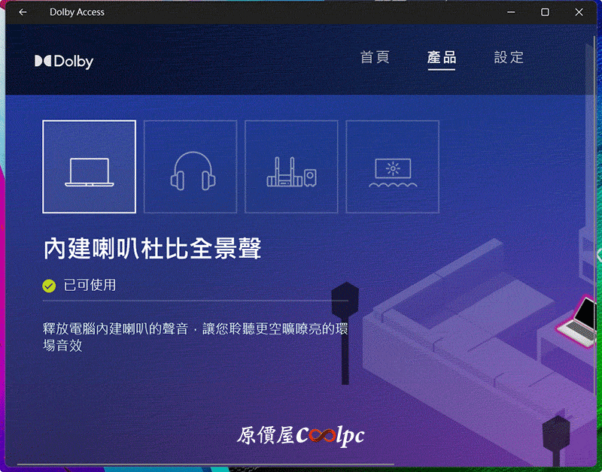Image resolution: width=602 pixels, height=472 pixels.
Task: Close the Dolby Access window
Action: 579,12
